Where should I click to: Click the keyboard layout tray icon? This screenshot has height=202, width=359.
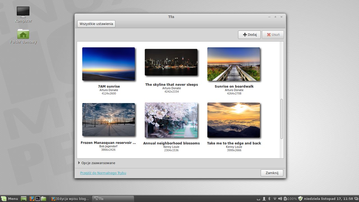click(258, 199)
